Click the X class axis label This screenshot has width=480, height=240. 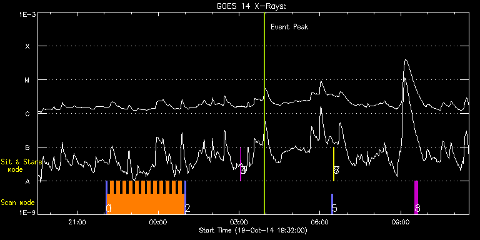[x=27, y=46]
